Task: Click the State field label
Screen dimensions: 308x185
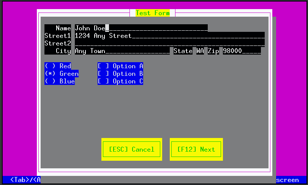Action: pyautogui.click(x=183, y=51)
